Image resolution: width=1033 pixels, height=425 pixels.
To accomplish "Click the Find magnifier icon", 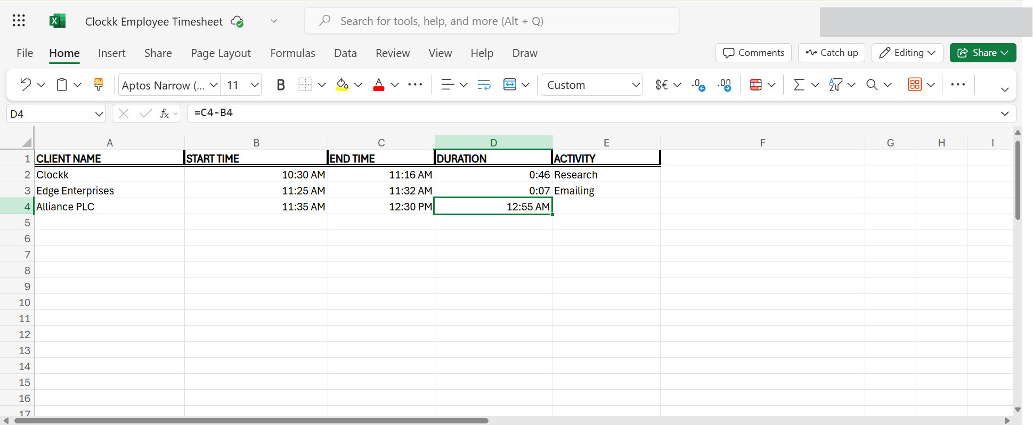I will pos(872,85).
